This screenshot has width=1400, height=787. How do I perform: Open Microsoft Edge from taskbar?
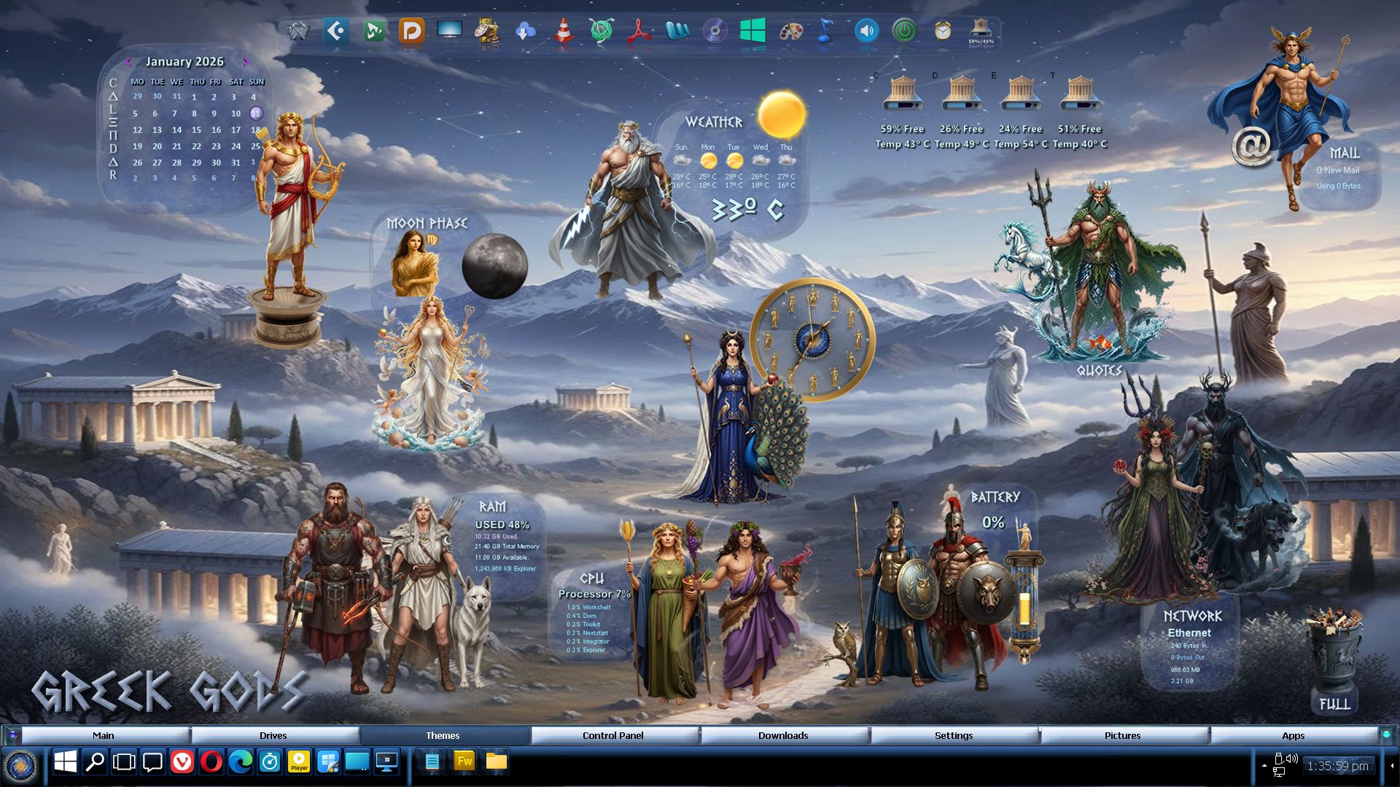[241, 762]
